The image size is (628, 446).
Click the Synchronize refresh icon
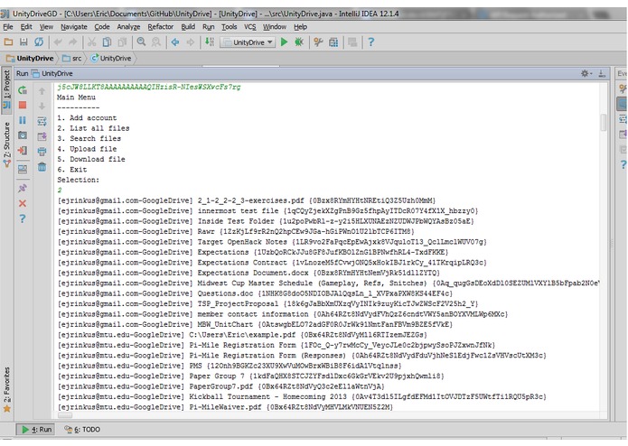pyautogui.click(x=39, y=42)
